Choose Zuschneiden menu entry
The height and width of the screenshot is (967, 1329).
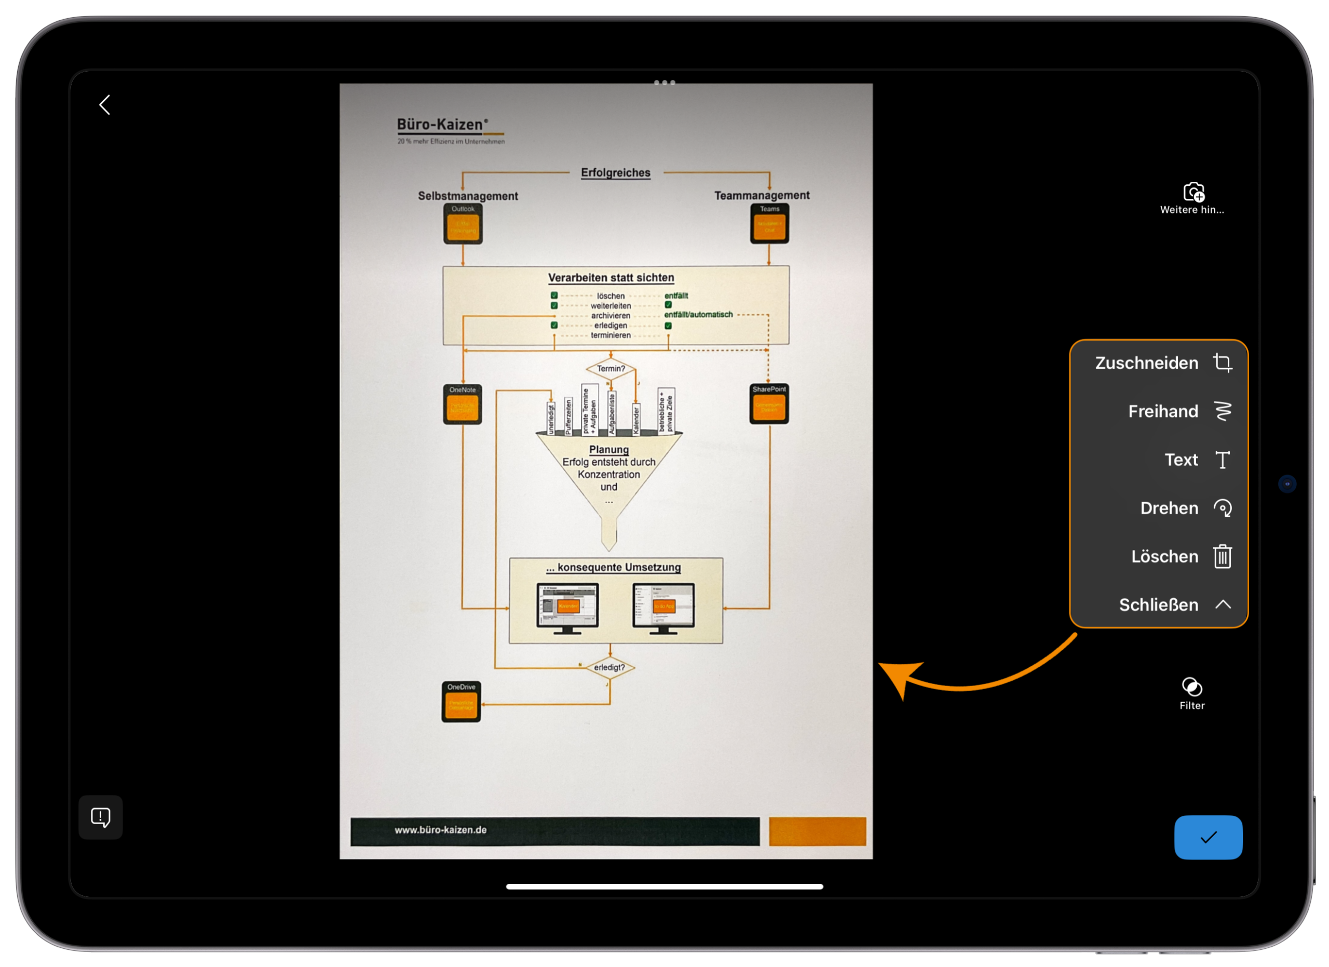1146,363
